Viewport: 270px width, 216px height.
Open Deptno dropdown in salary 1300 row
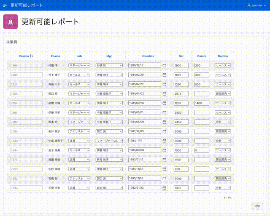click(x=223, y=188)
